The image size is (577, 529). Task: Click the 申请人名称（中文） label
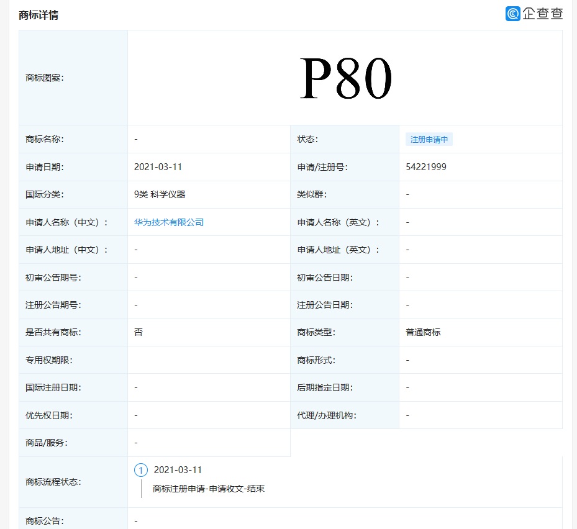[x=66, y=222]
